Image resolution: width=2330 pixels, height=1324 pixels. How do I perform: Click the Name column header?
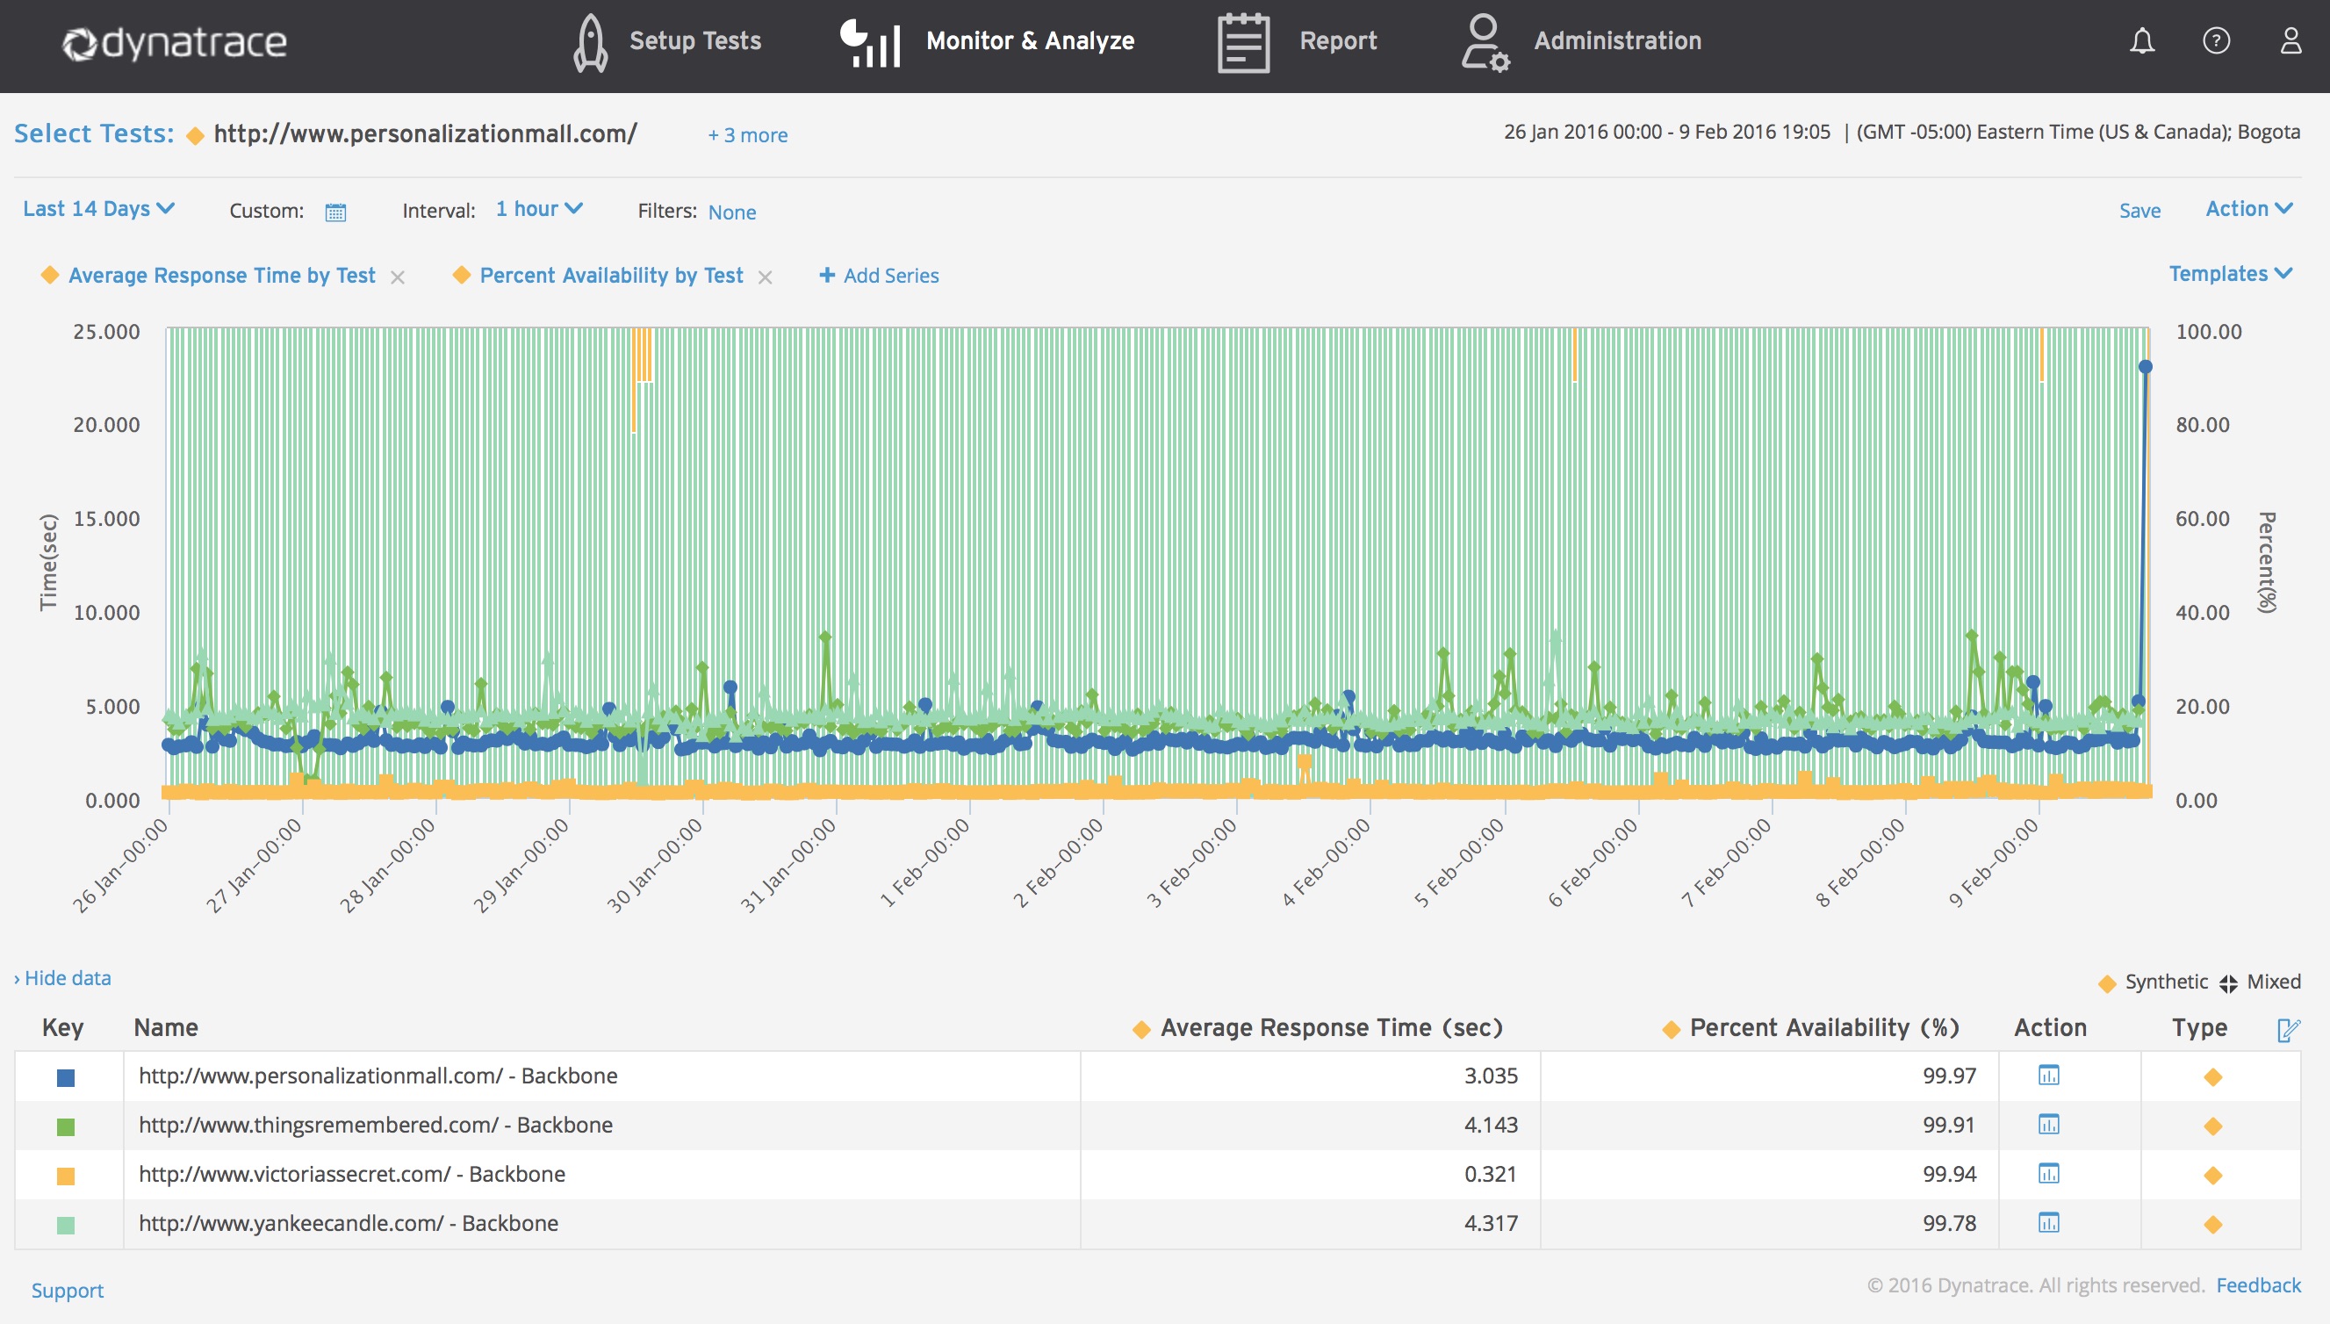(x=165, y=1028)
